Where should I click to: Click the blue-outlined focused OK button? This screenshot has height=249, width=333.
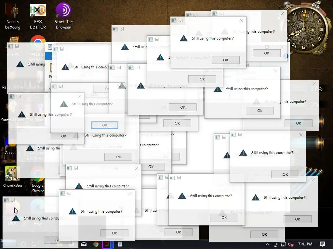coord(105,125)
